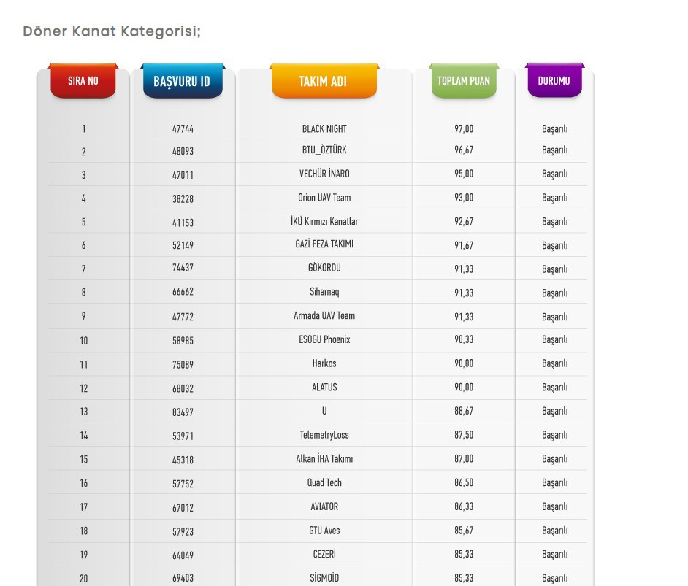The image size is (688, 586).
Task: Click the SİGMOİD team name in row 20
Action: (324, 578)
